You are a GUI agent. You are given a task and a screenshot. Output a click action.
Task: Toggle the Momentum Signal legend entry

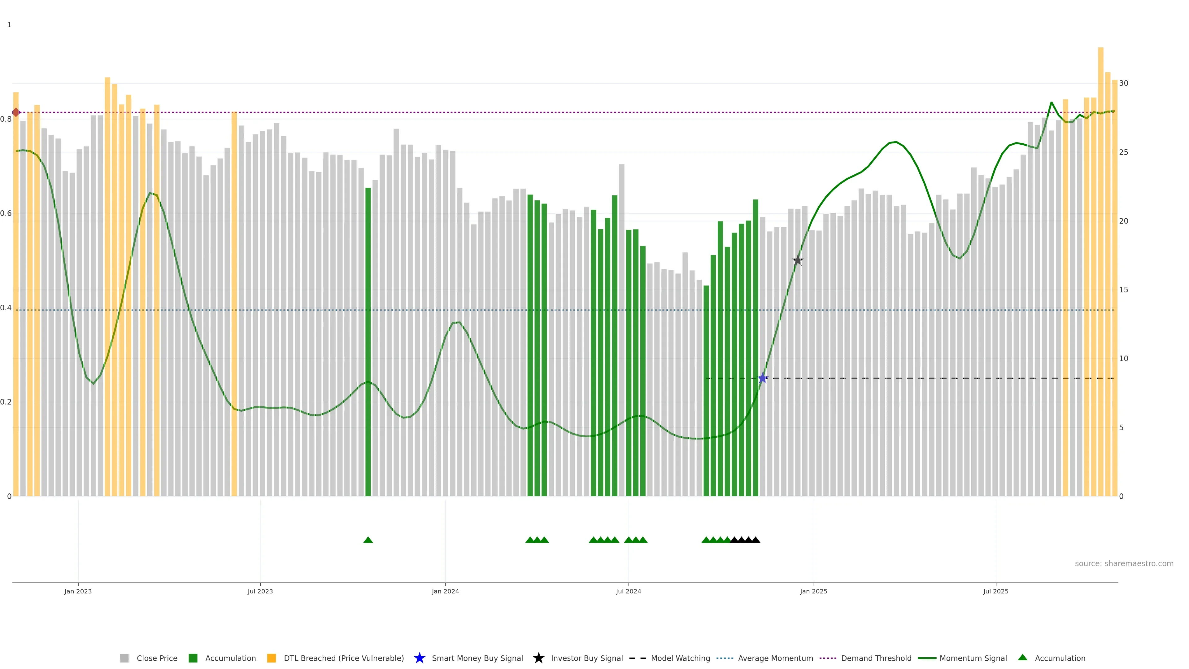click(973, 658)
